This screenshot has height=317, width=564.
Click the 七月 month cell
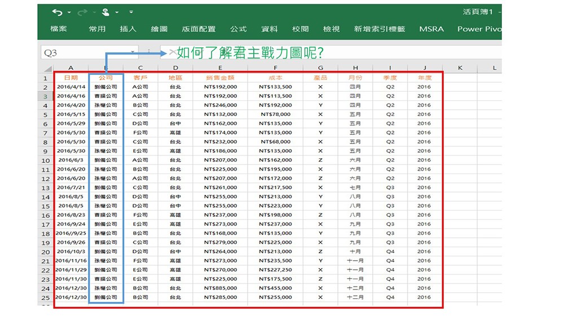coord(355,187)
